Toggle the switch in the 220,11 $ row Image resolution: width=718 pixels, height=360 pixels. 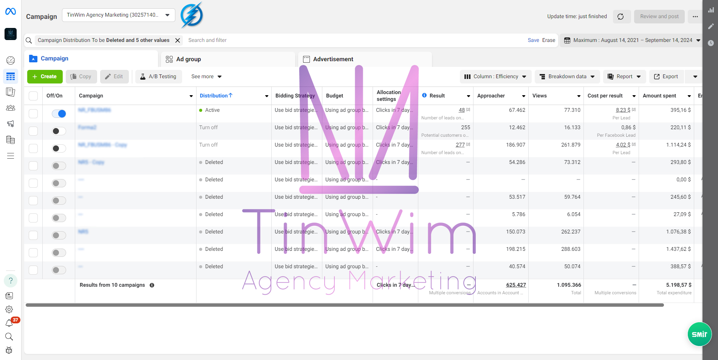pos(59,131)
